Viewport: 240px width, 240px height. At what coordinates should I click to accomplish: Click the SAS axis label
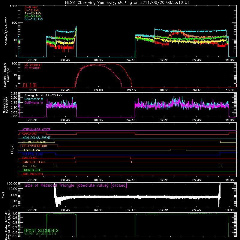pyautogui.click(x=3, y=195)
